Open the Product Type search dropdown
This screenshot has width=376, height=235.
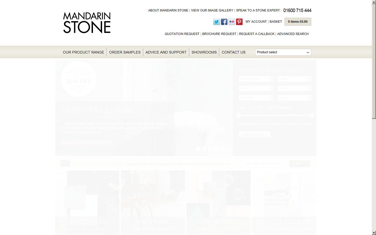pos(256,79)
